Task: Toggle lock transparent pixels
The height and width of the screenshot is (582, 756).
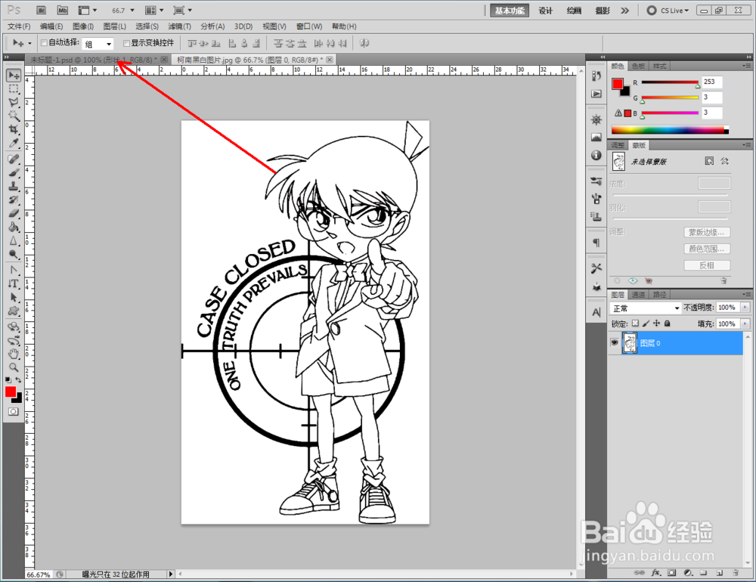Action: pyautogui.click(x=635, y=324)
